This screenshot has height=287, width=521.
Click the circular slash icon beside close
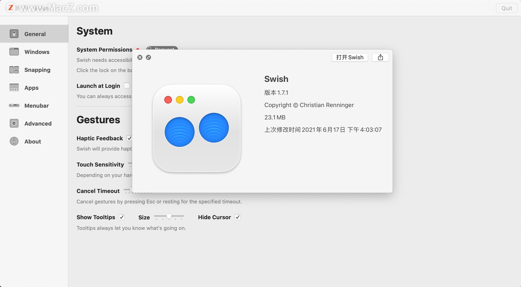148,57
